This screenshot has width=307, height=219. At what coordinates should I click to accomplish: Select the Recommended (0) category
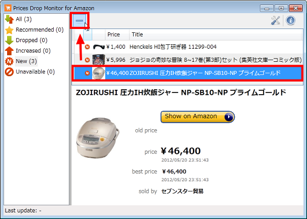click(39, 30)
